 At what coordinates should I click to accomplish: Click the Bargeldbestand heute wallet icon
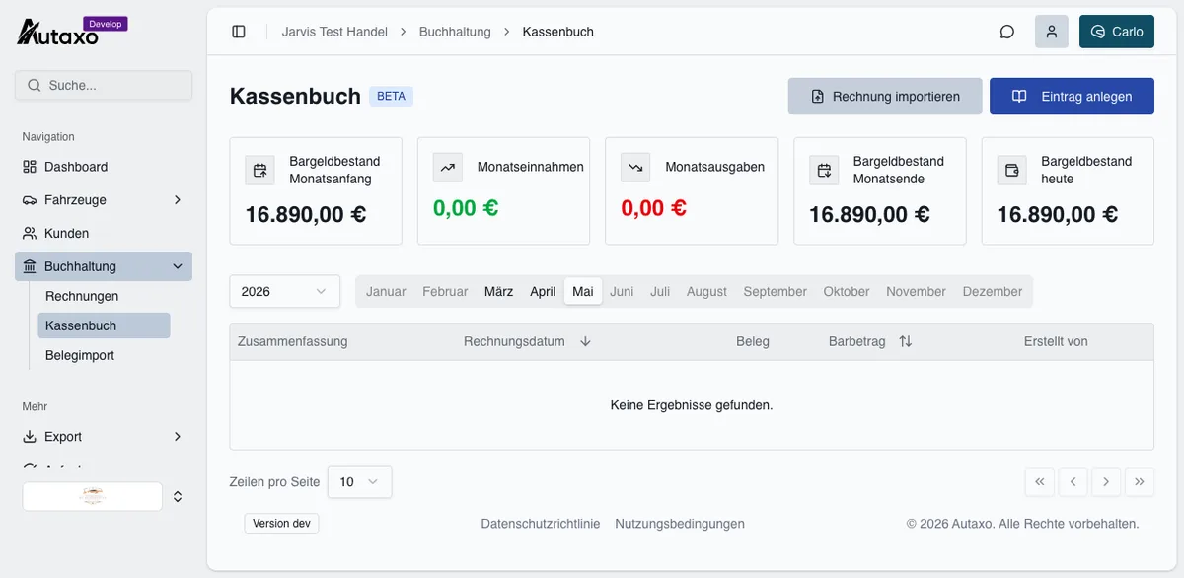[x=1012, y=170]
